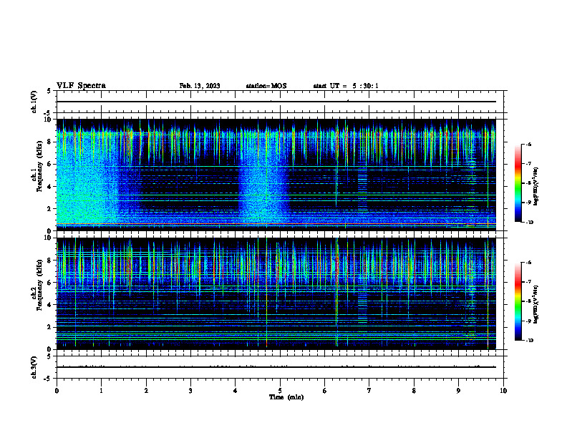Click the '-6' label on ch.1 colorbar
This screenshot has height=438, width=567.
click(x=528, y=145)
